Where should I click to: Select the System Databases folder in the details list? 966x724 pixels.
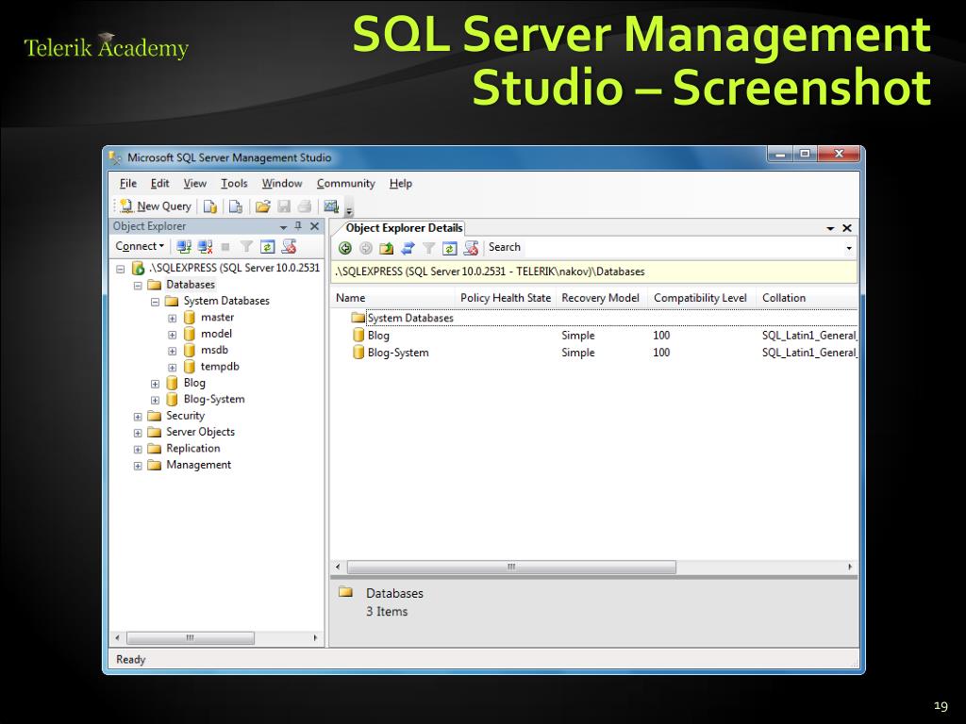403,318
